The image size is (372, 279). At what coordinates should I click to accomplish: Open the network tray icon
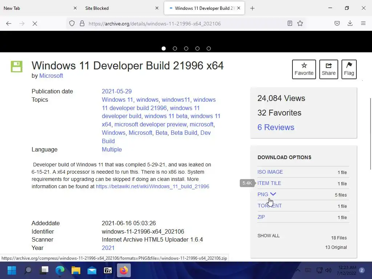tap(320, 270)
